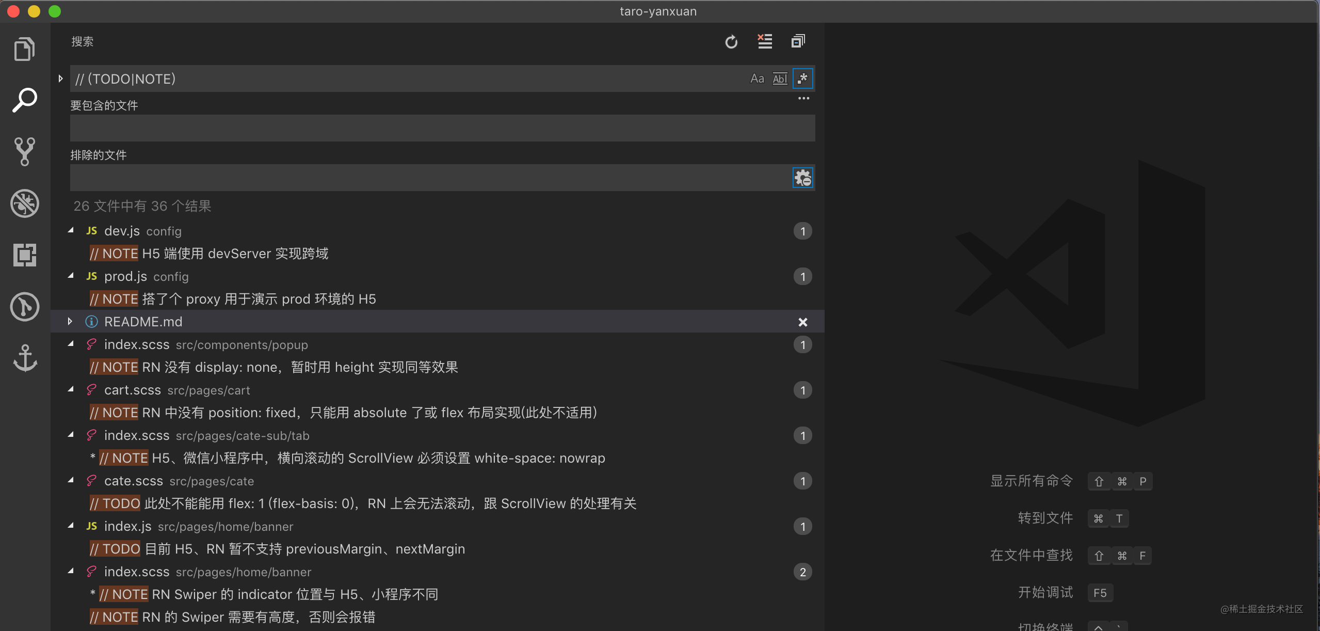This screenshot has height=631, width=1320.
Task: Refresh the search results
Action: [731, 42]
